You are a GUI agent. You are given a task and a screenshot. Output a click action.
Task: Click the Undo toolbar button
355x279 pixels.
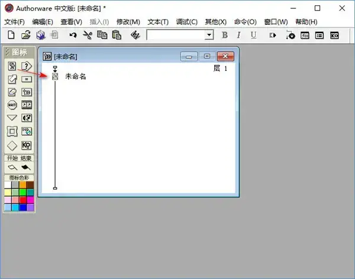coord(73,35)
